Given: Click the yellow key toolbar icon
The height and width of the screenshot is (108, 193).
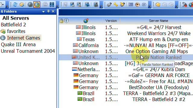Looking at the screenshot, I should pyautogui.click(x=116, y=4).
